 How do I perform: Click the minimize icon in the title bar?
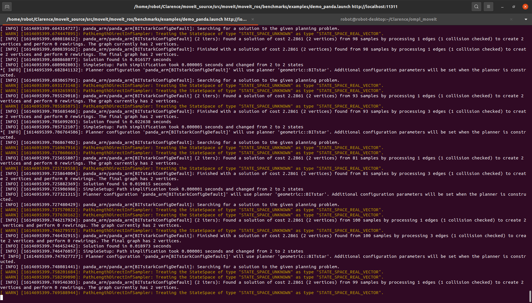coord(502,6)
